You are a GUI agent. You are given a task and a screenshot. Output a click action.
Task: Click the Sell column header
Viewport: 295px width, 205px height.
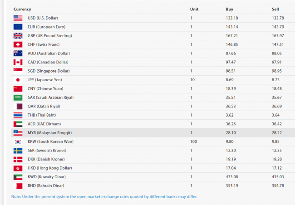275,9
